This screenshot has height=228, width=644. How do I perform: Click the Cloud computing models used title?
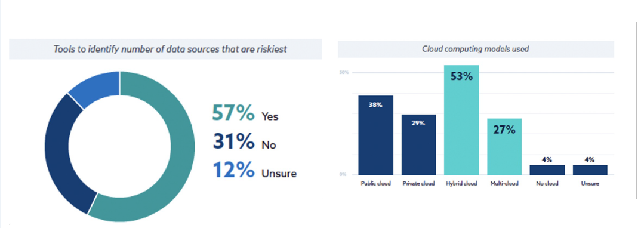476,50
